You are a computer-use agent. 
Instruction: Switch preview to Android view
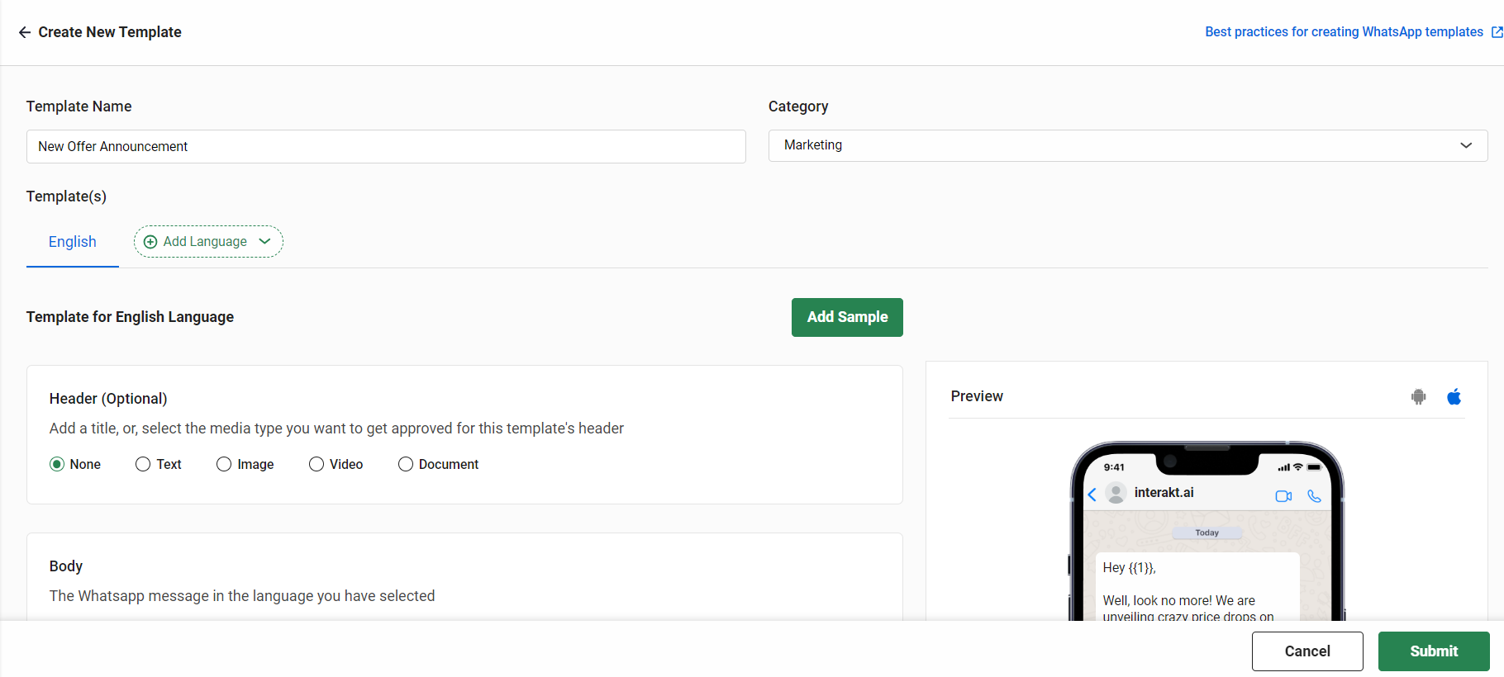click(1418, 396)
